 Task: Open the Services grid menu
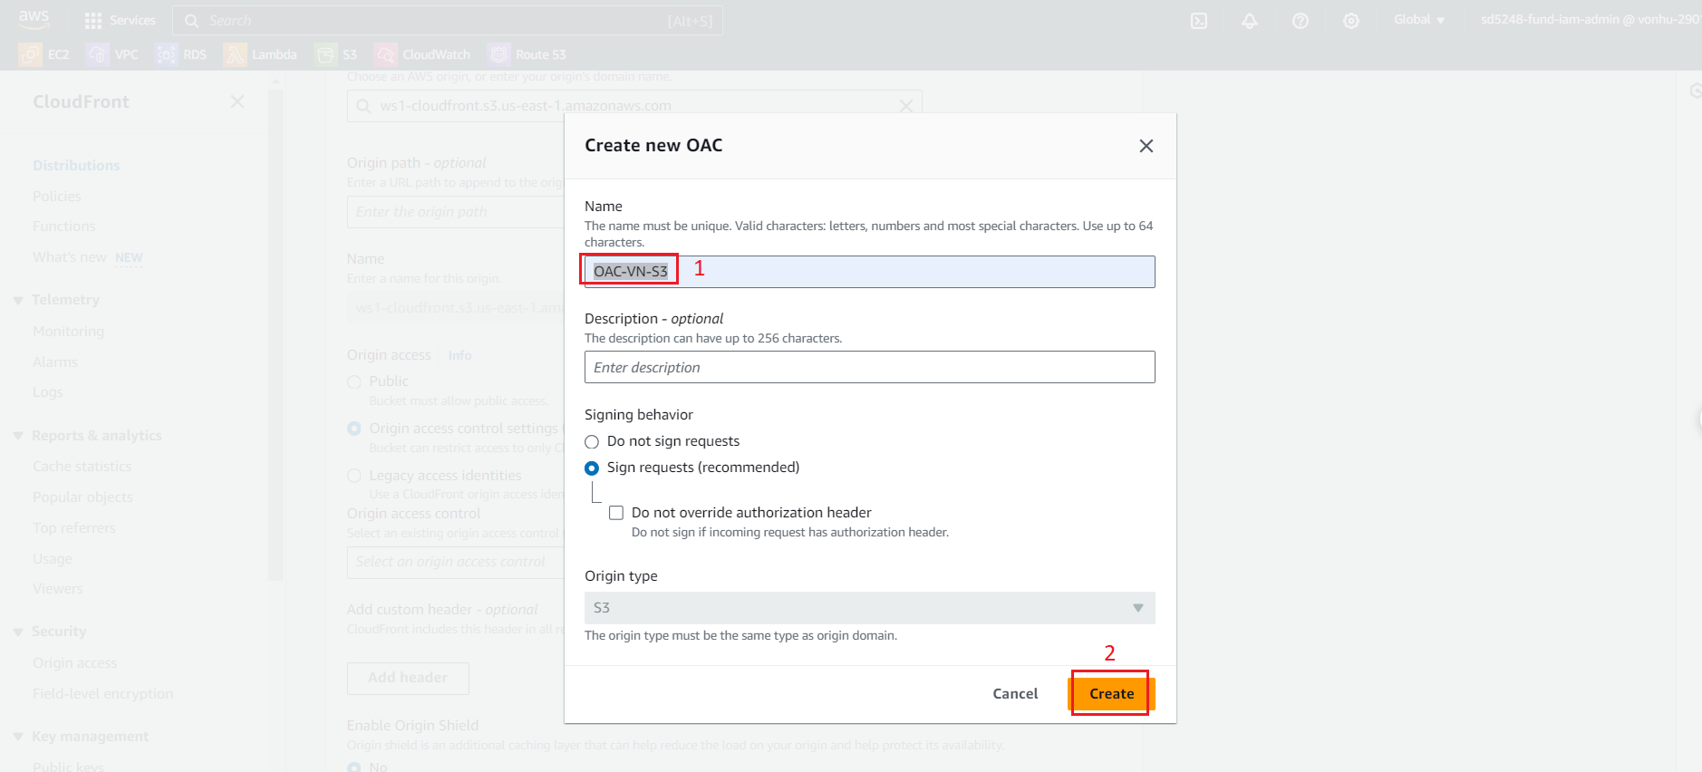119,20
